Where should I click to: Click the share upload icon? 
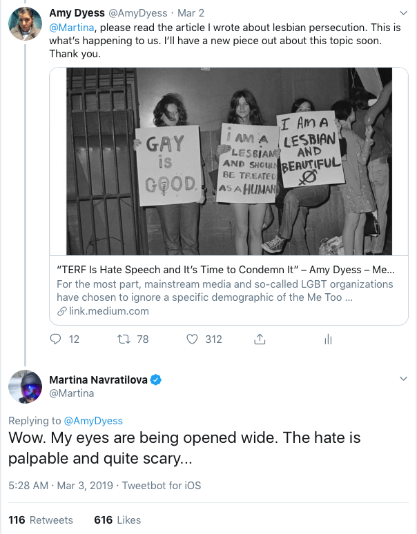tap(260, 339)
